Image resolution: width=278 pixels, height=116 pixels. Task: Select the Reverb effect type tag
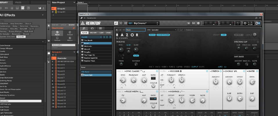[x=26, y=34]
